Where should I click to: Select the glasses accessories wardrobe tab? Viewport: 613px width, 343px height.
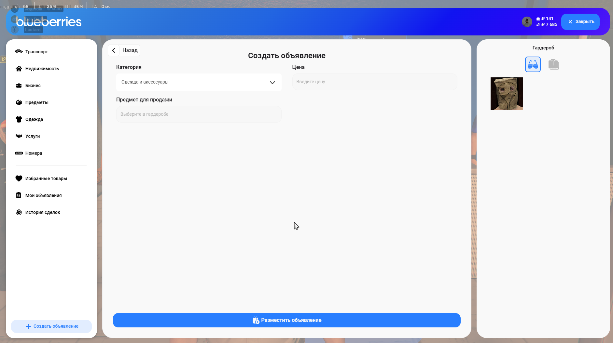[x=533, y=64]
